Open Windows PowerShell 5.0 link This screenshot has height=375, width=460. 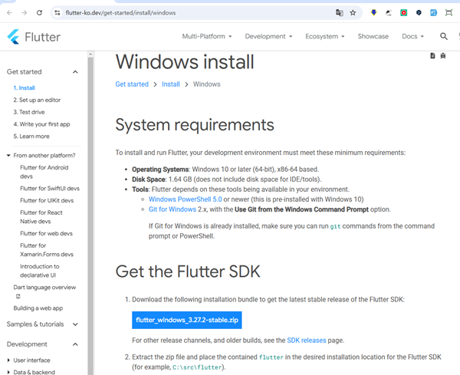tap(185, 199)
